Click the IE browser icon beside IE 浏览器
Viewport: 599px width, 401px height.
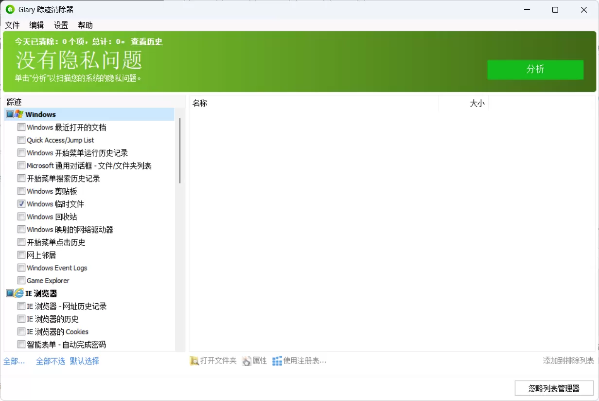[18, 293]
